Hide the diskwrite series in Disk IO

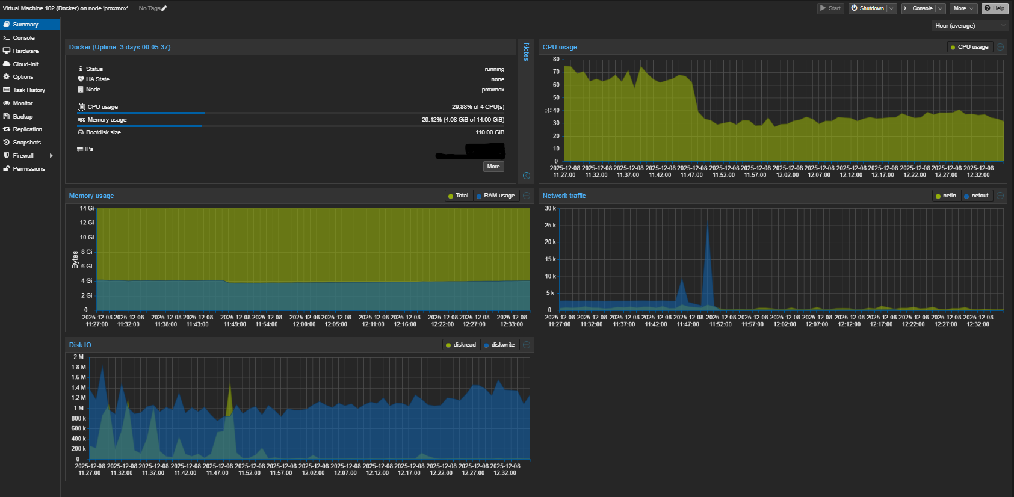499,345
